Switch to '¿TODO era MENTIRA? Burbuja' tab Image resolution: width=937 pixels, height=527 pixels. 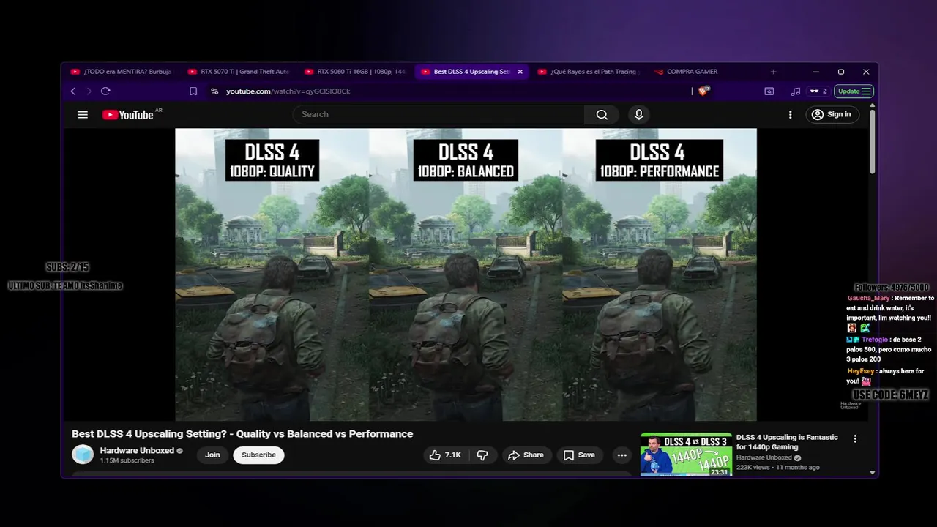pyautogui.click(x=121, y=72)
